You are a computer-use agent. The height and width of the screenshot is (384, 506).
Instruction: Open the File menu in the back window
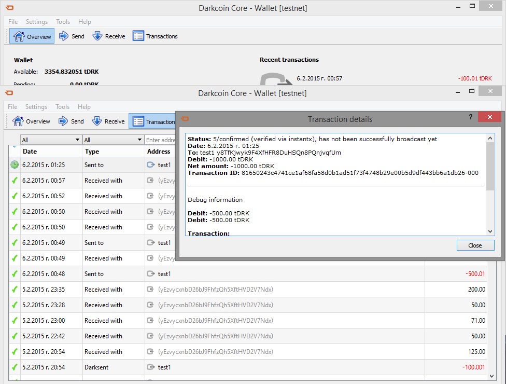click(13, 22)
